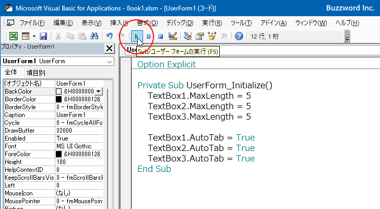
Task: Click the Break pause icon
Action: pos(149,37)
